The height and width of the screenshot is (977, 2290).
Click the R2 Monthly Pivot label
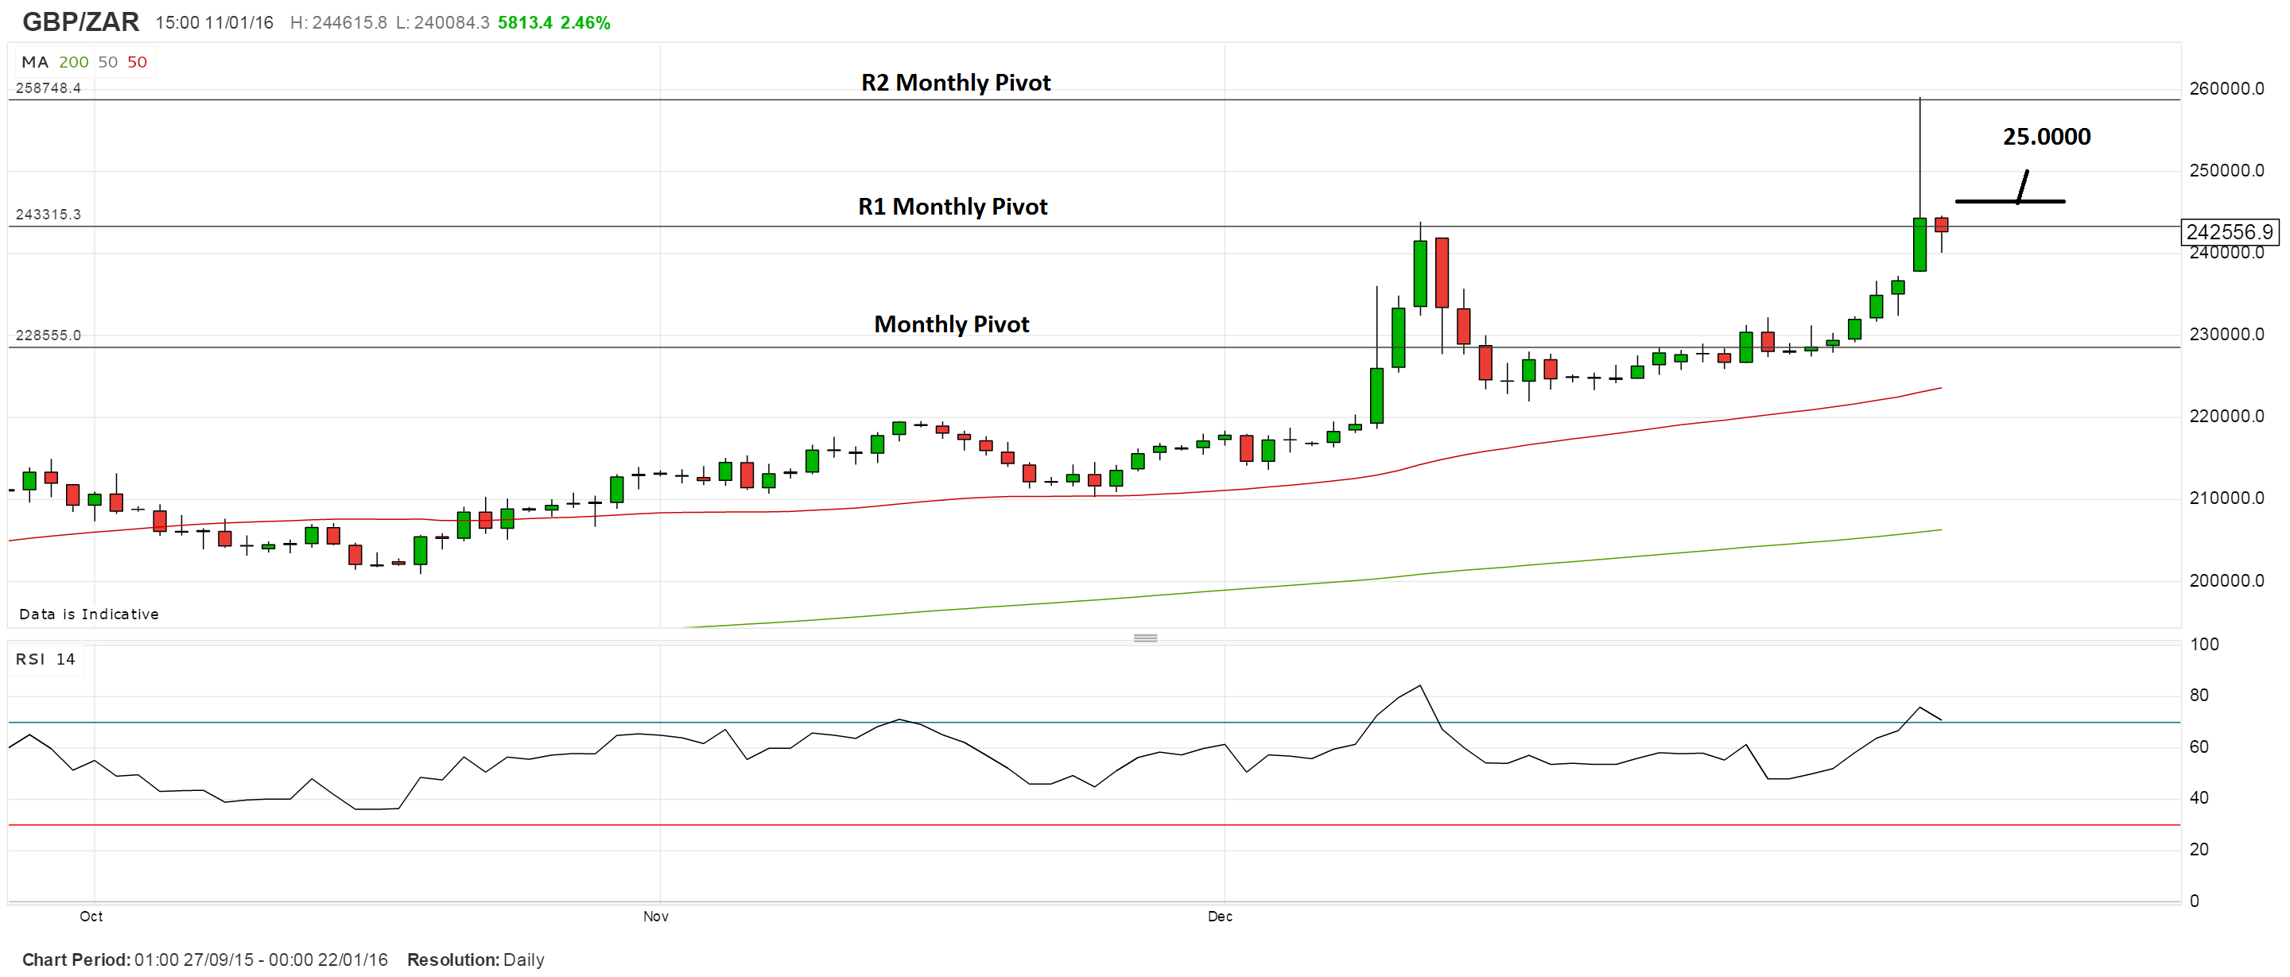(x=956, y=83)
